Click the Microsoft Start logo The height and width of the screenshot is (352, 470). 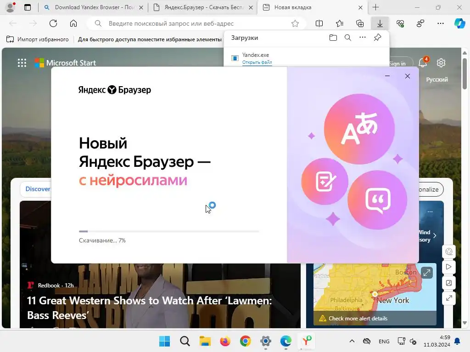[65, 63]
